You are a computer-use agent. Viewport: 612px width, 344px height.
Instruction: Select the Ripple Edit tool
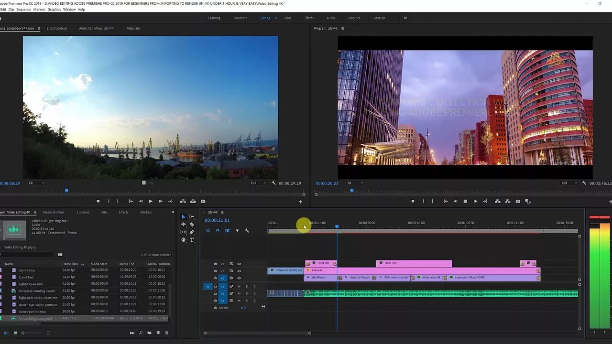[183, 225]
